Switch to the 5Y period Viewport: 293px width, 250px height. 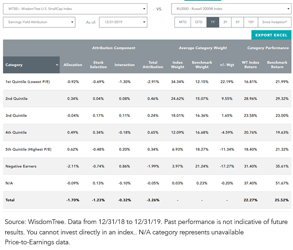click(x=238, y=22)
